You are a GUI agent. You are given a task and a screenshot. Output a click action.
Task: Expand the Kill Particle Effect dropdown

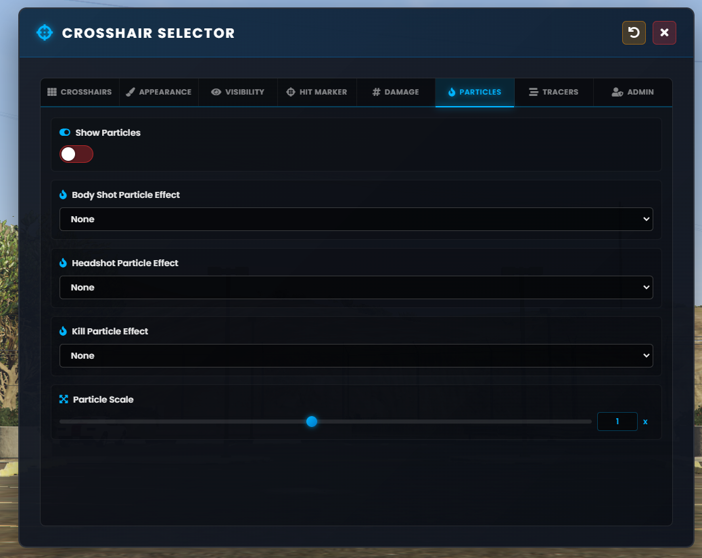[x=356, y=355]
